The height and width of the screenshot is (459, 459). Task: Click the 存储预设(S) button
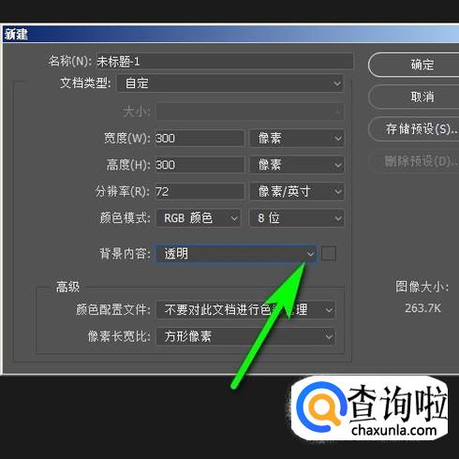[414, 129]
